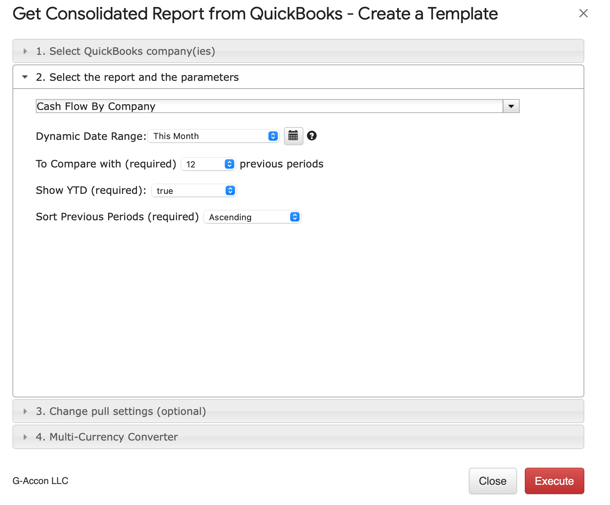Image resolution: width=610 pixels, height=505 pixels.
Task: Expand section 3 Change pull settings
Action: (298, 411)
